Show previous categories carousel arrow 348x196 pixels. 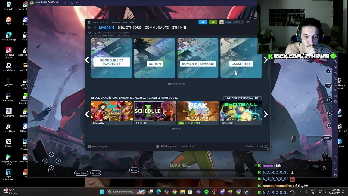tap(87, 60)
